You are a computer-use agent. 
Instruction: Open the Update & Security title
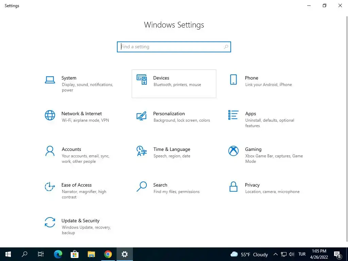80,221
